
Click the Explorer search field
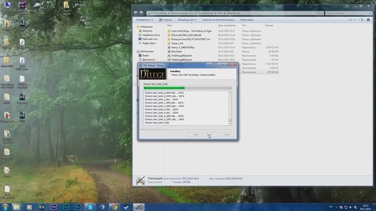(x=348, y=13)
